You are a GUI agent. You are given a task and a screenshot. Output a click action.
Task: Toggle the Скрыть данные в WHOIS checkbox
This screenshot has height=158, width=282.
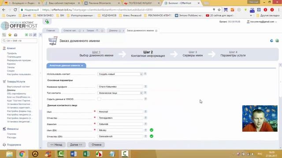point(99,99)
